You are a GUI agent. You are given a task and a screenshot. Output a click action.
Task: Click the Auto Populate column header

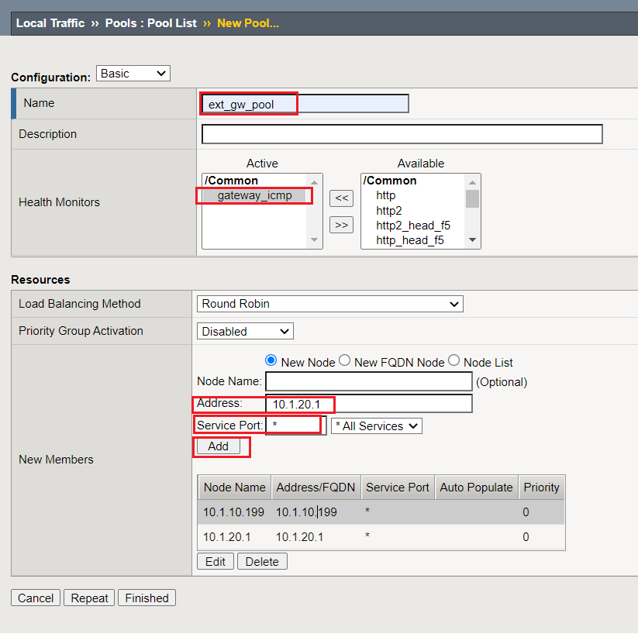point(477,487)
